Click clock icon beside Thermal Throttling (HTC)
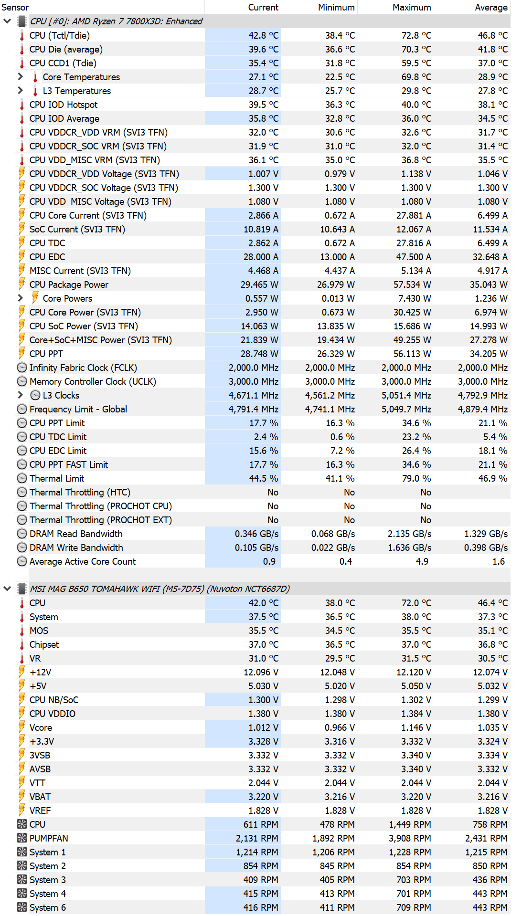This screenshot has height=916, width=522. 22,492
